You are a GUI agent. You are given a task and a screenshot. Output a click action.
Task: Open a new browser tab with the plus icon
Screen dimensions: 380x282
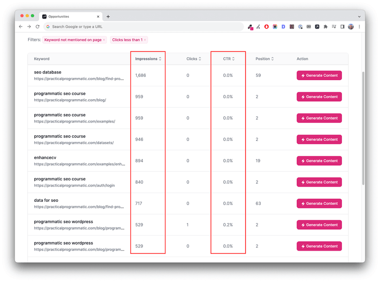tap(108, 17)
